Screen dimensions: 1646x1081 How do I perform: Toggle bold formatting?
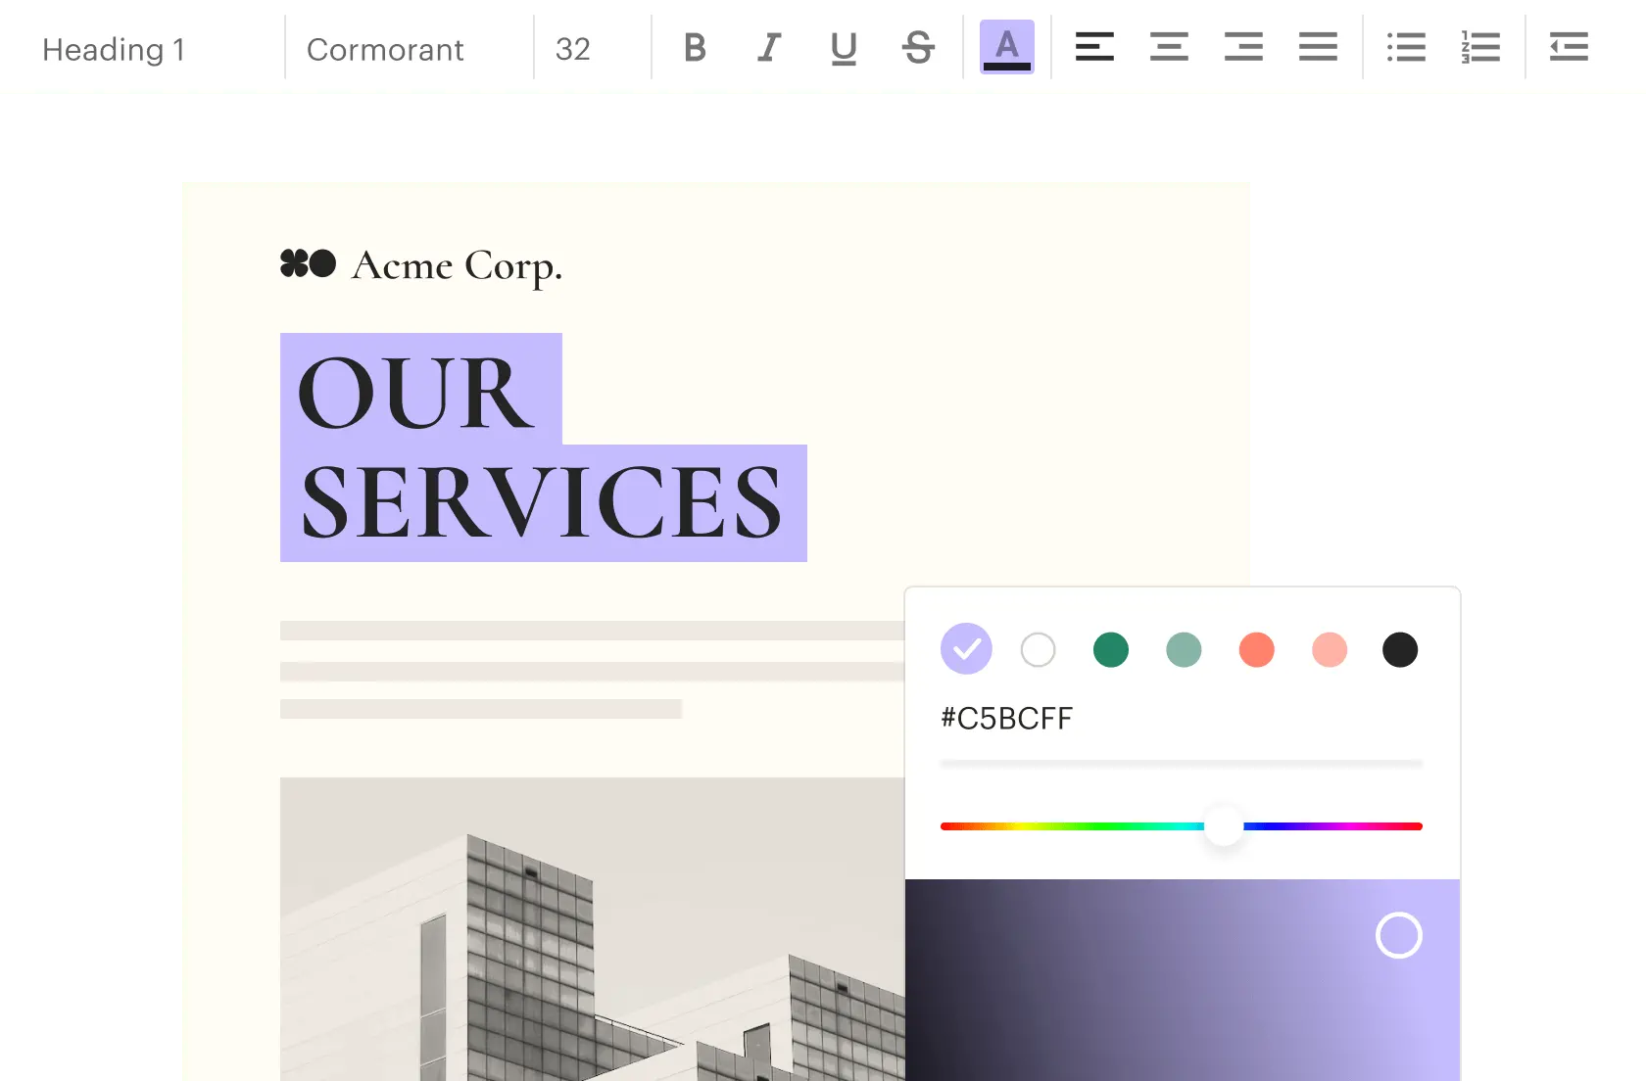point(695,47)
